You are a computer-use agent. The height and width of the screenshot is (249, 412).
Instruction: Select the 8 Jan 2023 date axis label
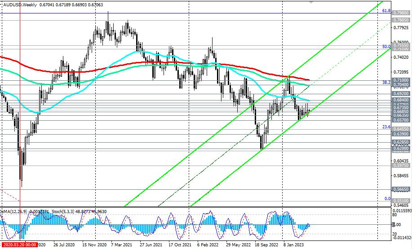tap(293, 245)
